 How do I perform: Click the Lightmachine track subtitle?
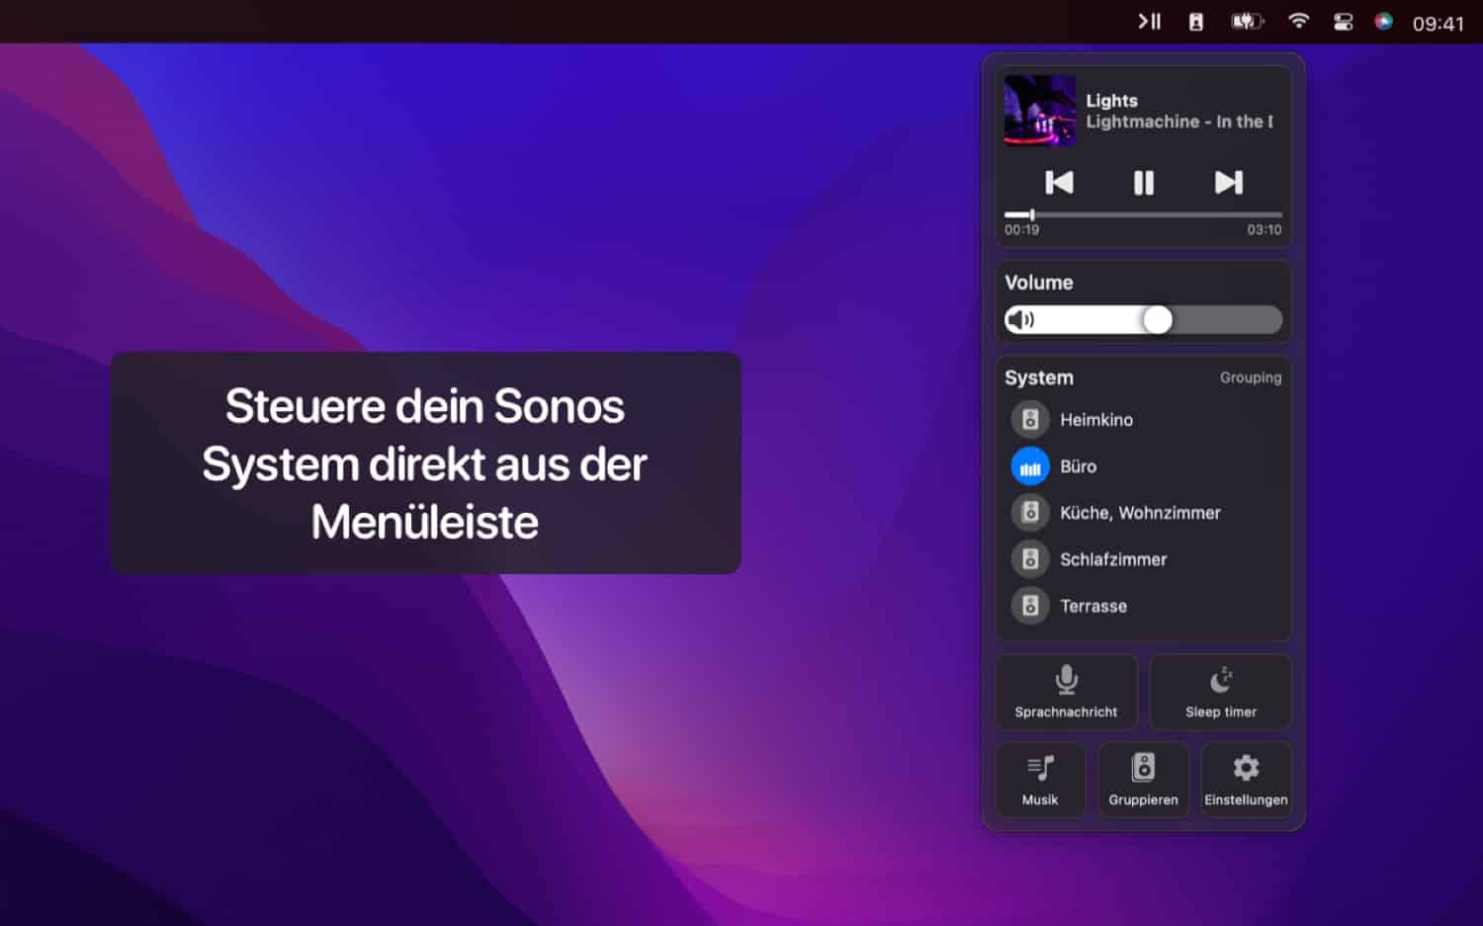click(1179, 122)
